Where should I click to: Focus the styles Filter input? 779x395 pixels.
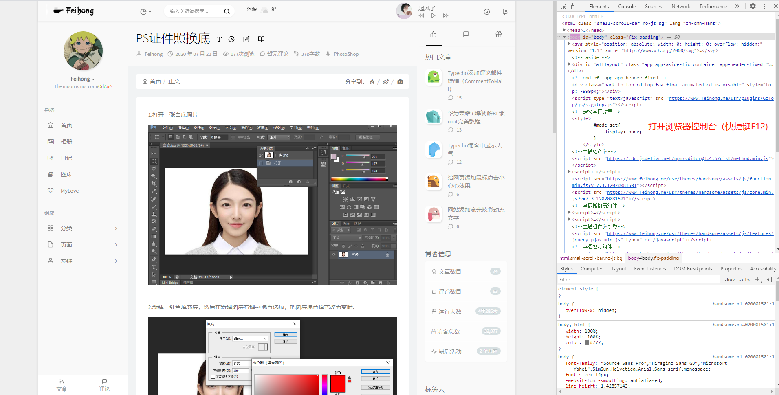tap(638, 280)
